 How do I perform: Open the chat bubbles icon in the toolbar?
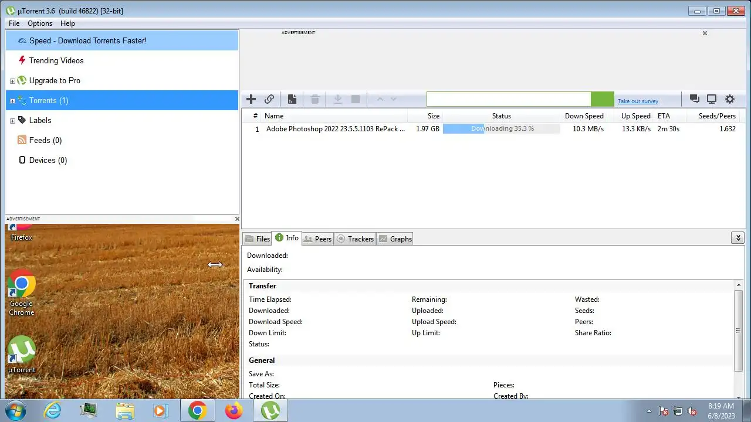click(694, 99)
